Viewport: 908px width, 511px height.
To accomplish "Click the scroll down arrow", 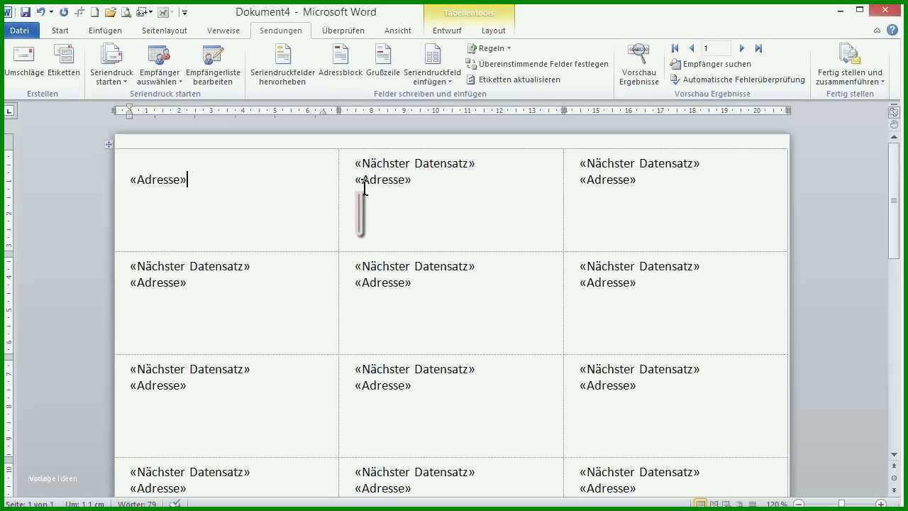I will tap(894, 455).
